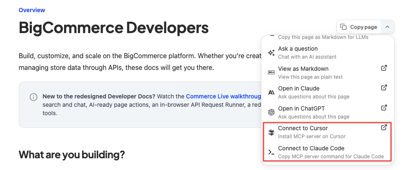Click external link icon for View as Markdown

384,68
